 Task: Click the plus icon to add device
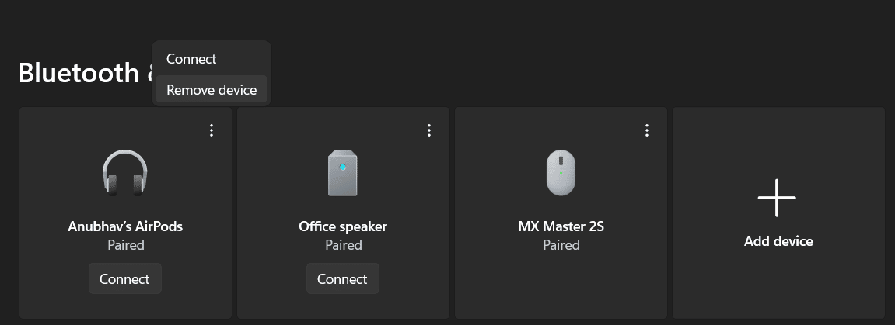click(777, 198)
